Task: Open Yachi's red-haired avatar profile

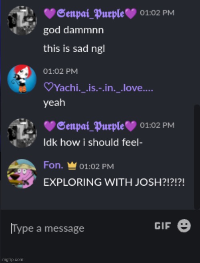Action: coord(22,79)
